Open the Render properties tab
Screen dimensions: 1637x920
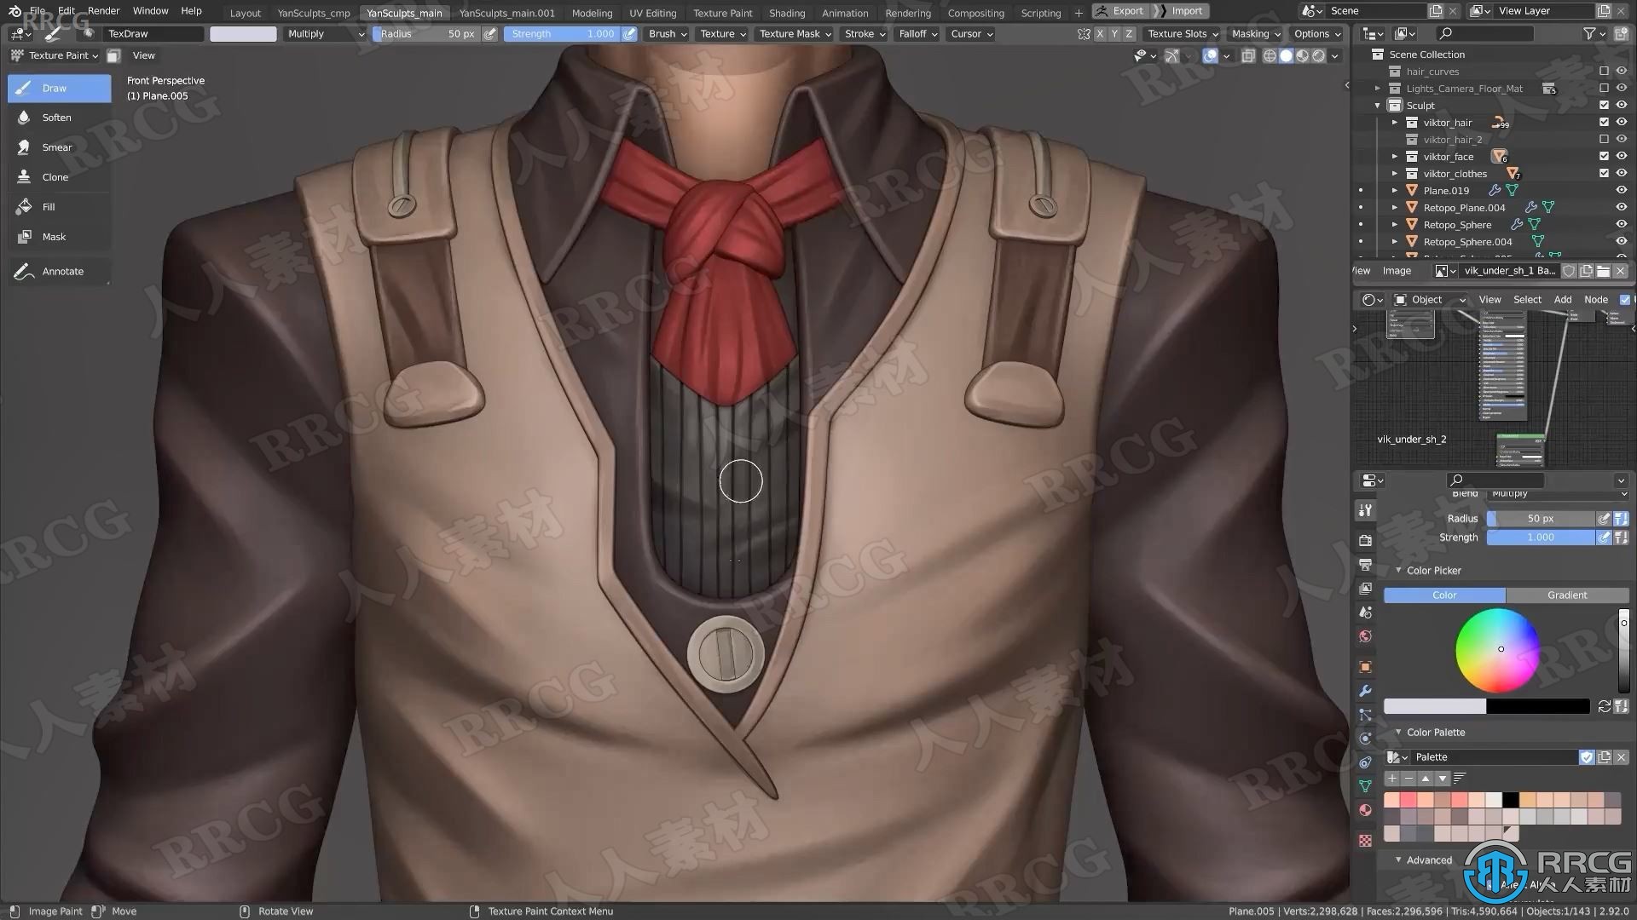coord(1365,541)
